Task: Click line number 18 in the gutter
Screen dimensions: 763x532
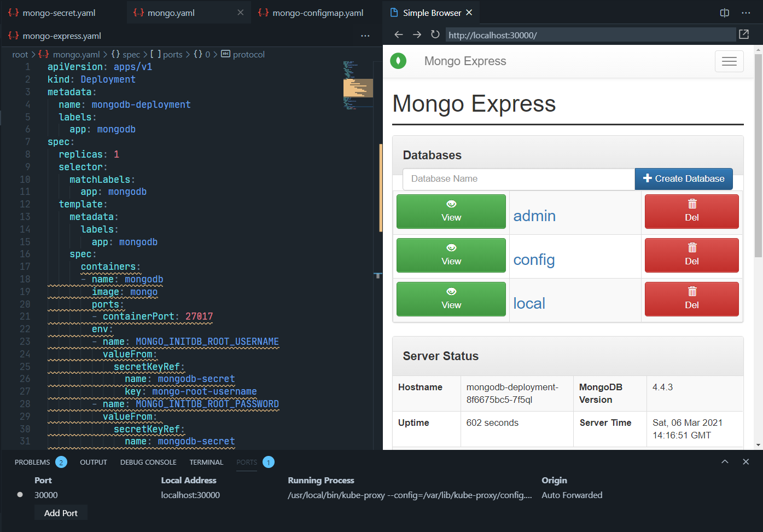Action: click(25, 279)
